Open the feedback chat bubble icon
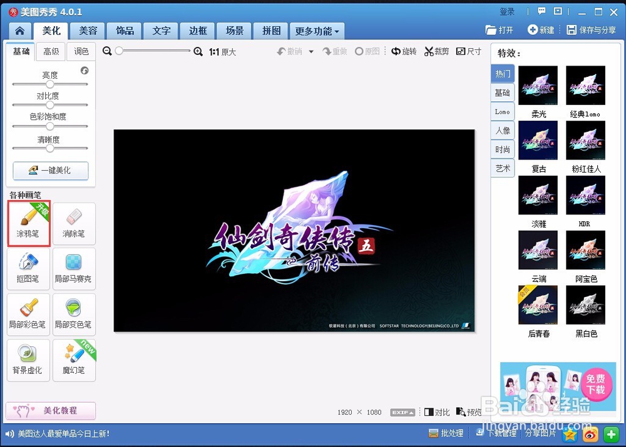 point(541,11)
